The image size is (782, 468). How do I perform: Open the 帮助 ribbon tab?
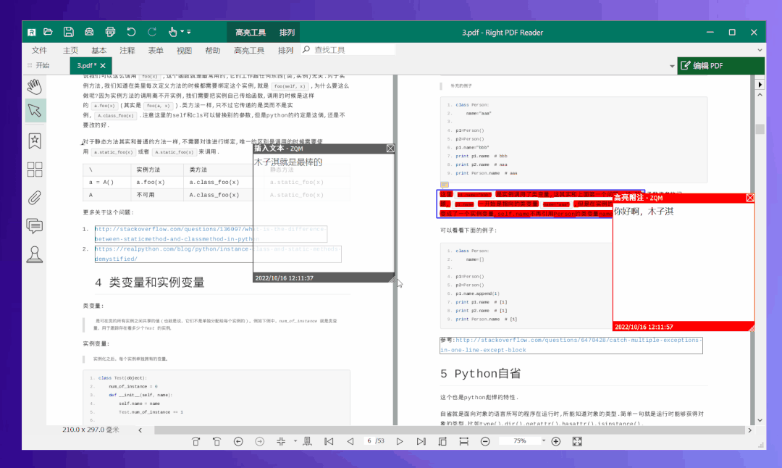(x=212, y=51)
